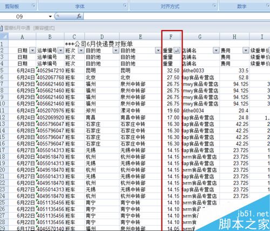The width and height of the screenshot is (270, 231).
Task: Click the formula bar input field
Action: [177, 17]
